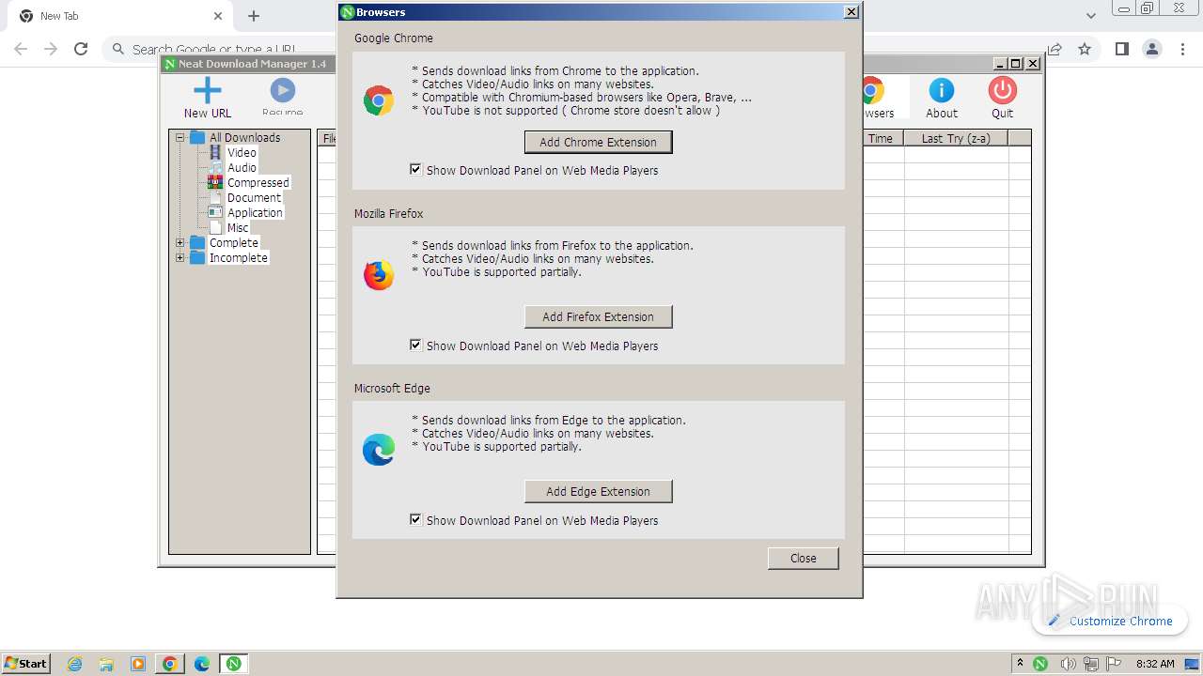Open Internet Explorer from taskbar
This screenshot has width=1203, height=676.
(75, 664)
